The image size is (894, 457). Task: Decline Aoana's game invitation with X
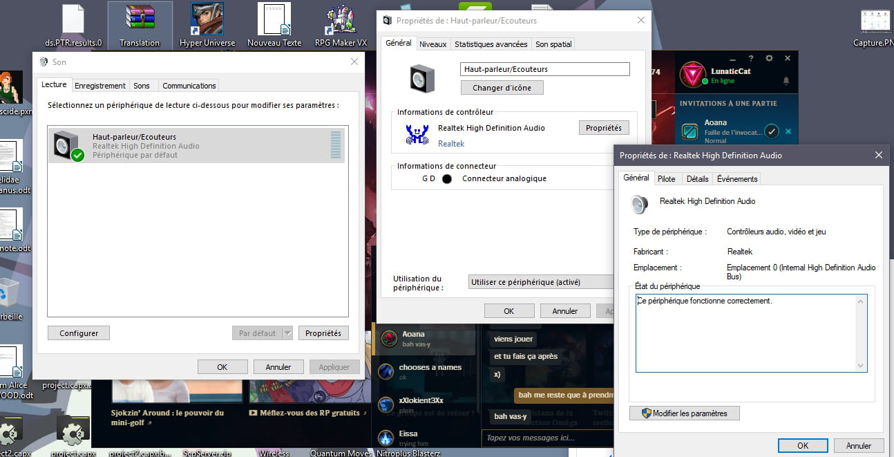point(788,131)
